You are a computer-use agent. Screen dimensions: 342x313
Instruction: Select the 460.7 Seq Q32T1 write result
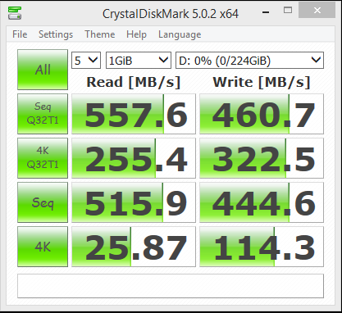[x=262, y=114]
